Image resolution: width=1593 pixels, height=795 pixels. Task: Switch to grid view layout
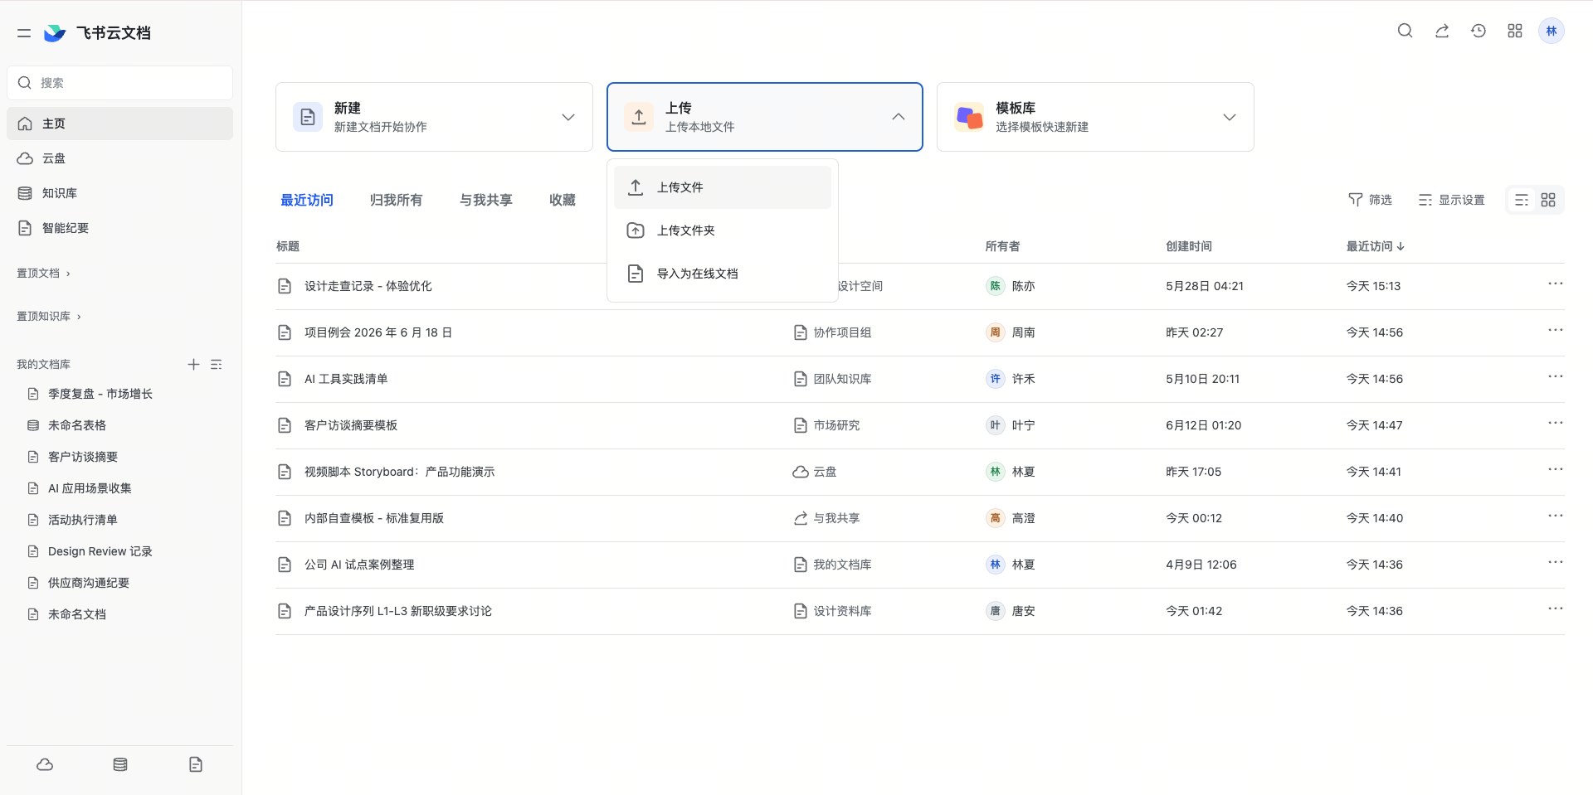(x=1548, y=200)
